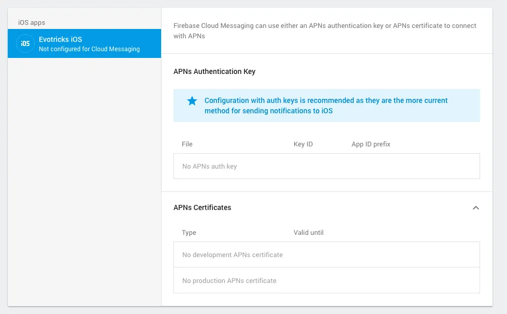Select the 'No APNs auth key' row
Image resolution: width=507 pixels, height=314 pixels.
pos(326,167)
